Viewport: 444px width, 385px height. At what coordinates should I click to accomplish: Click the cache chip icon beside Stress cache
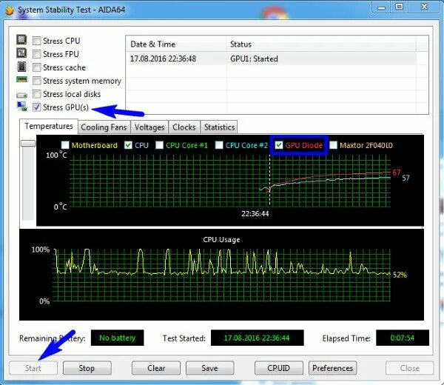point(21,67)
